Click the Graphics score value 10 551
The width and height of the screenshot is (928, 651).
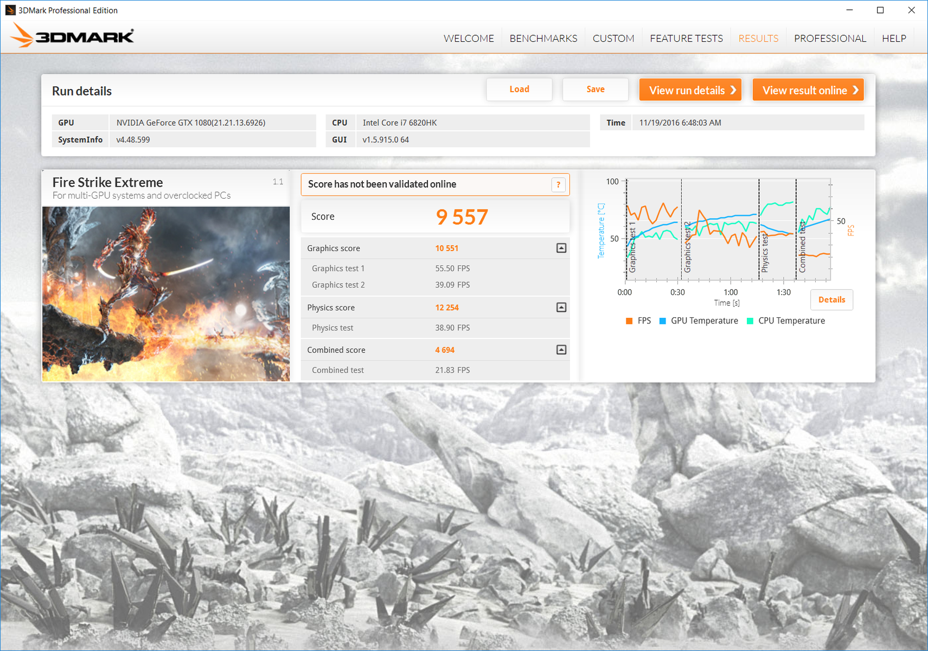447,248
